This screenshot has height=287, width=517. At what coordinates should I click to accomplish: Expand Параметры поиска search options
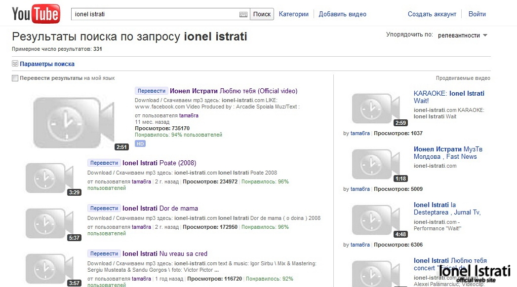coord(47,64)
